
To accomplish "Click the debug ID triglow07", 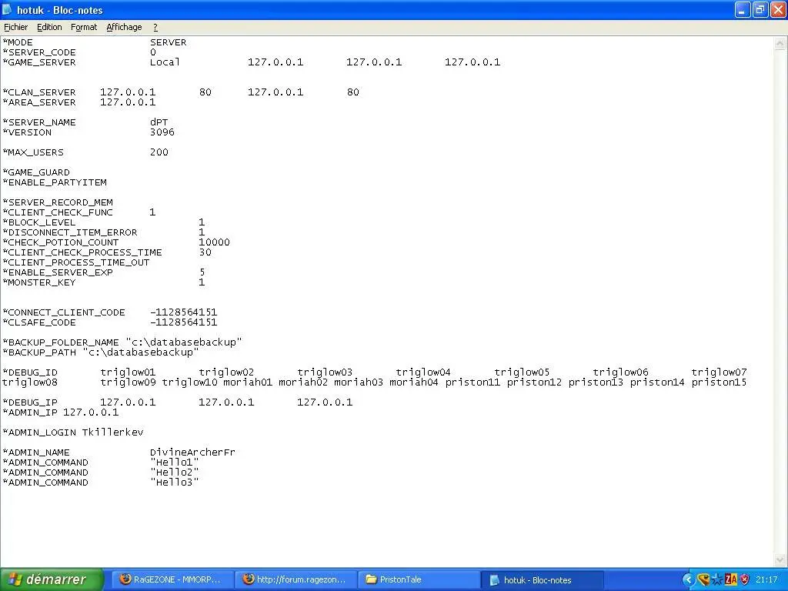I will pos(719,372).
